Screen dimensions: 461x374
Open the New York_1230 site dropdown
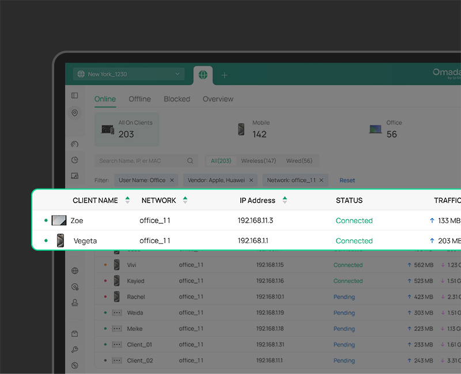(x=128, y=74)
